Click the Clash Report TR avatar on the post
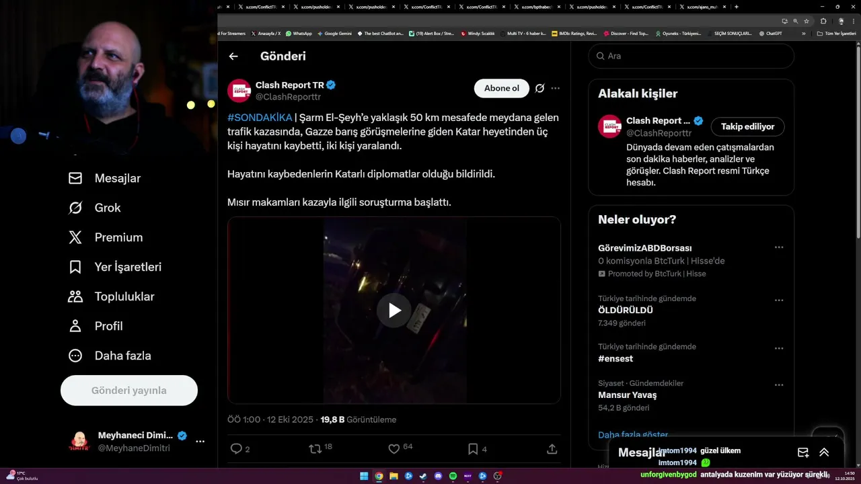The width and height of the screenshot is (861, 484). click(239, 91)
